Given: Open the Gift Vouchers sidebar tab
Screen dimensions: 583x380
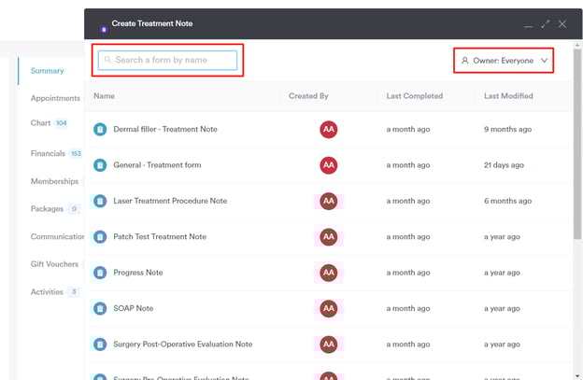Looking at the screenshot, I should [x=54, y=264].
